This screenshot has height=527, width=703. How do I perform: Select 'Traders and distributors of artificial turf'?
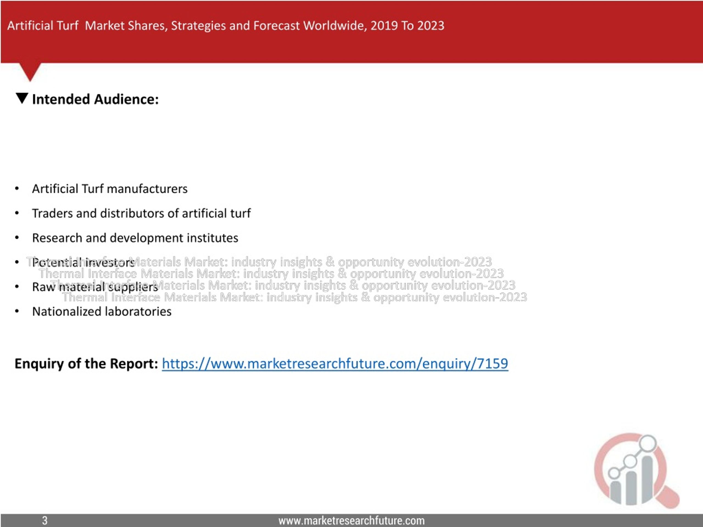(x=141, y=213)
